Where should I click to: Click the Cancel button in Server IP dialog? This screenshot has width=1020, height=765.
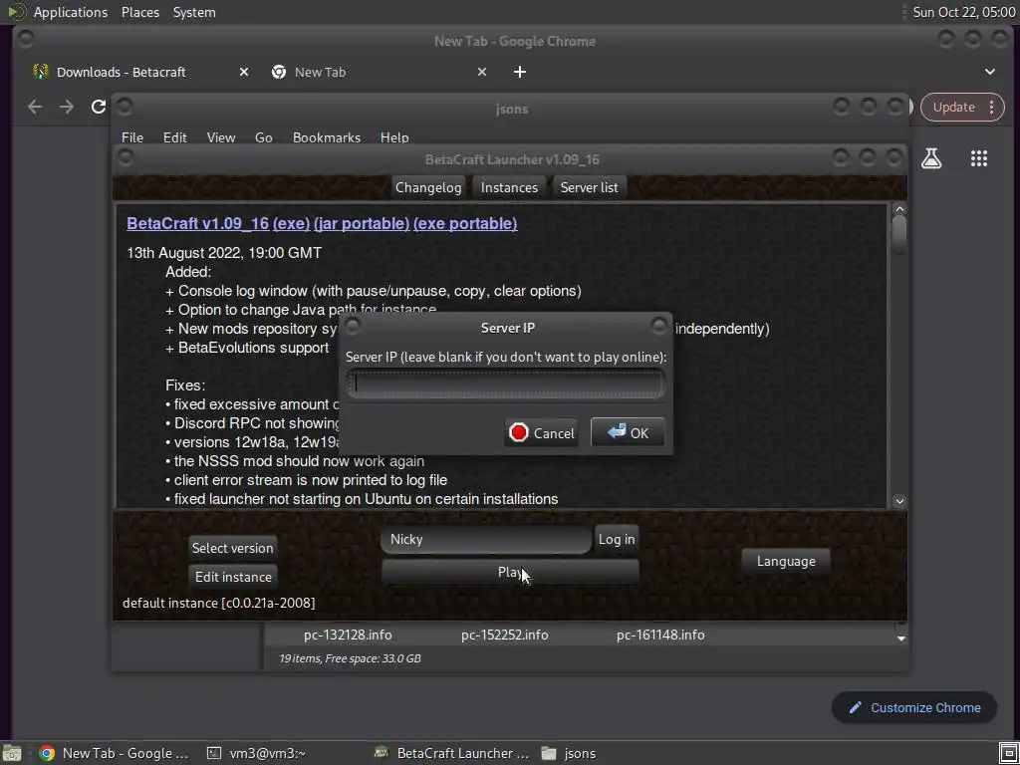pos(541,433)
